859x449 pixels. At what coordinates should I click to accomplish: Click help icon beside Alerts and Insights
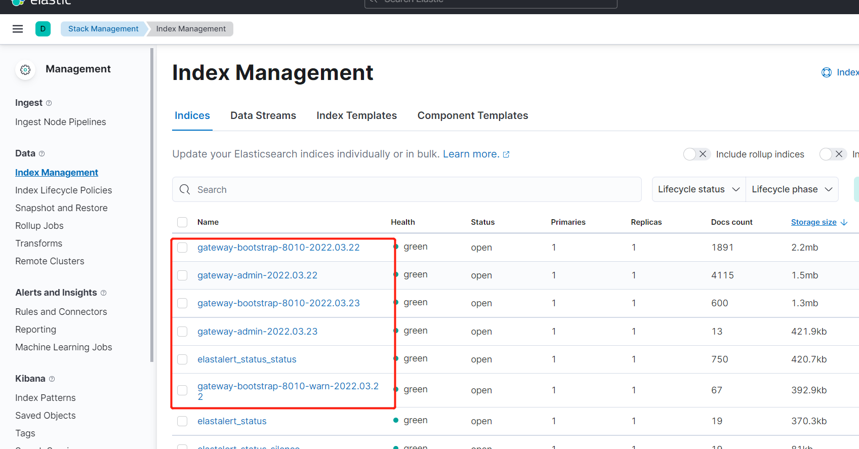[103, 293]
